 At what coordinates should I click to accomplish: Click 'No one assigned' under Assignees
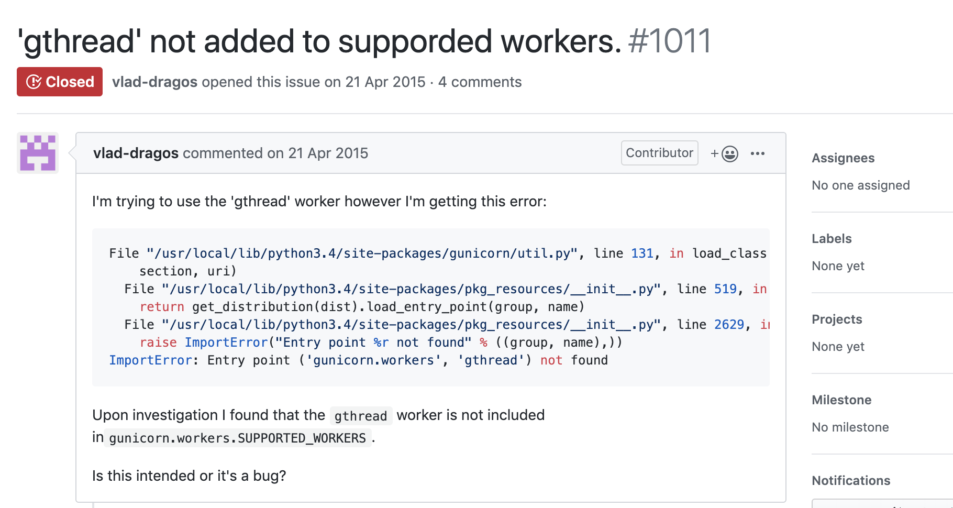click(x=860, y=185)
